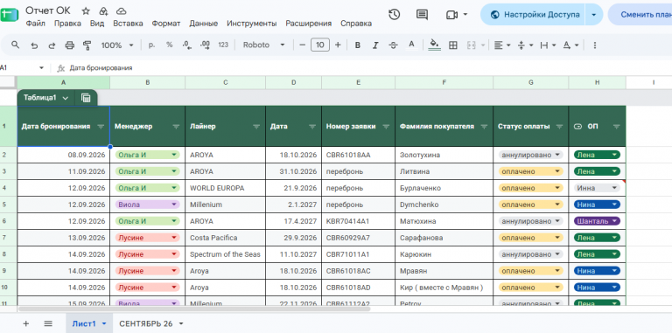Open the Roboto font dropdown
This screenshot has height=333, width=672.
(x=263, y=45)
